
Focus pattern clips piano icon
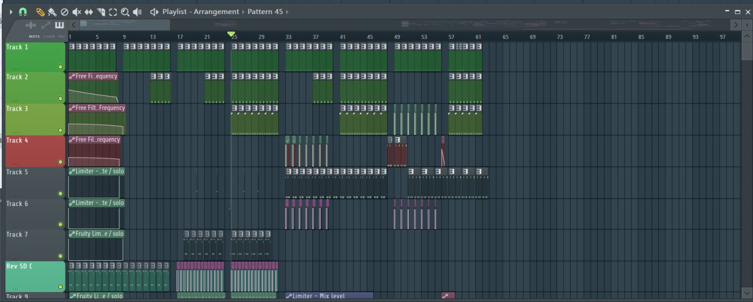pyautogui.click(x=59, y=25)
